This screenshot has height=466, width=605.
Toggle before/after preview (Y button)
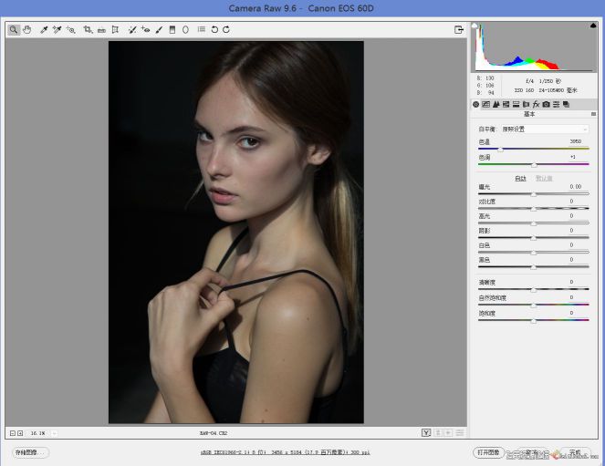pos(426,432)
